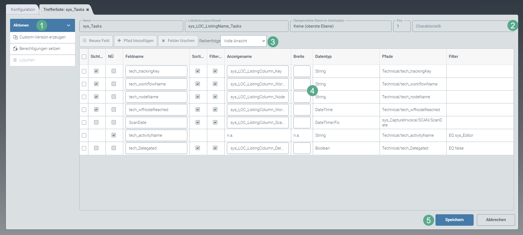The width and height of the screenshot is (523, 235).
Task: Toggle the Sichtbar checkbox for the ScanDate row
Action: [96, 122]
